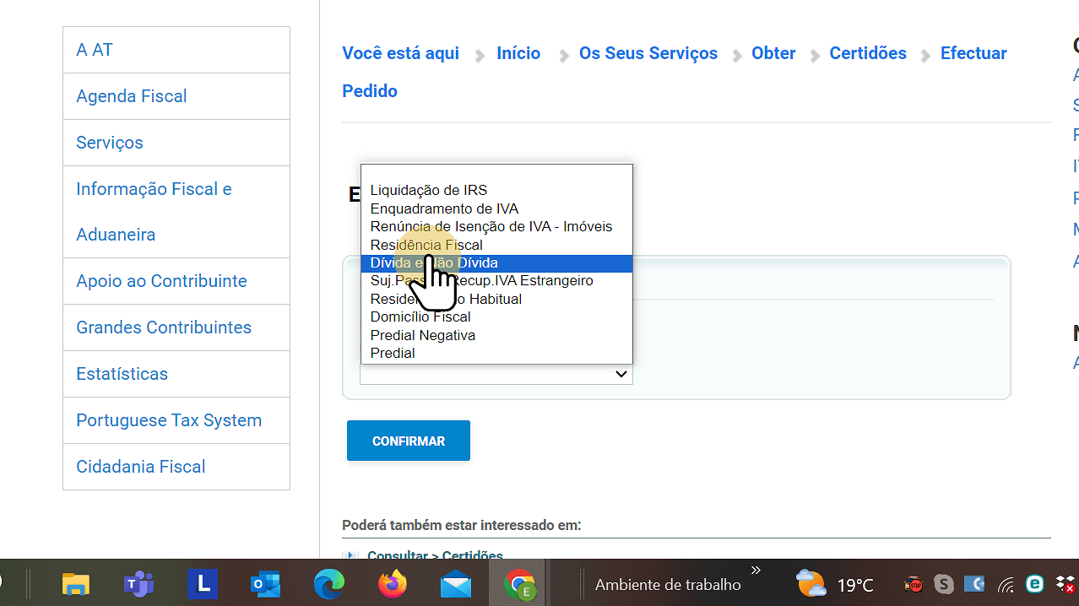Click the Chrome icon in taskbar
1079x606 pixels.
(519, 583)
